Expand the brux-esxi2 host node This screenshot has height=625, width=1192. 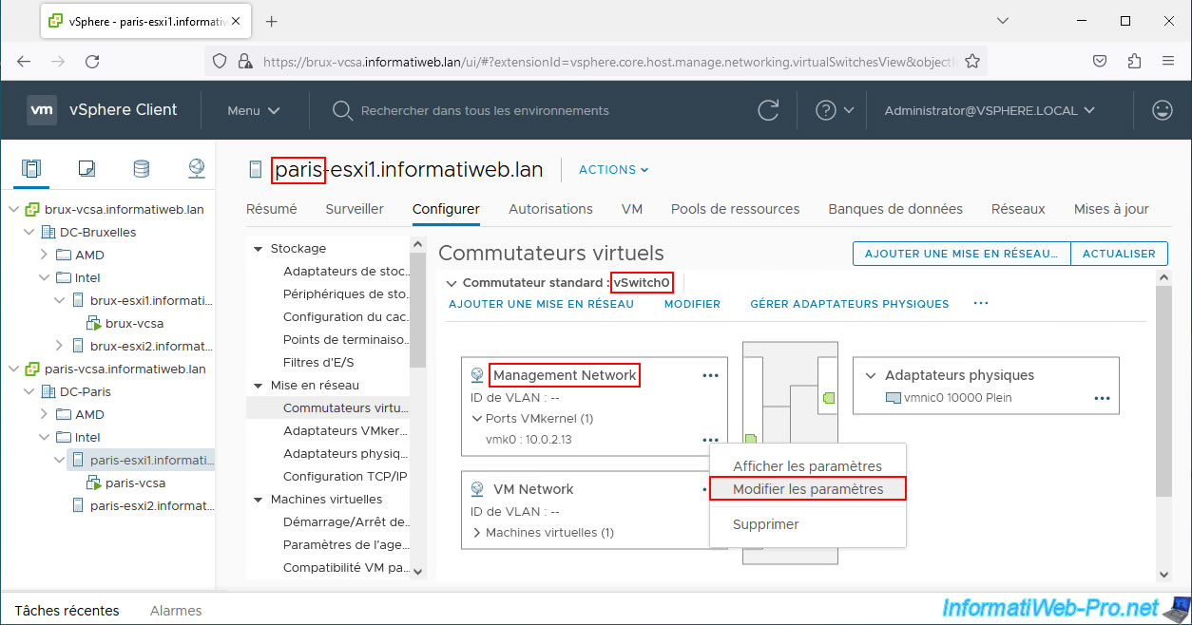pyautogui.click(x=59, y=346)
